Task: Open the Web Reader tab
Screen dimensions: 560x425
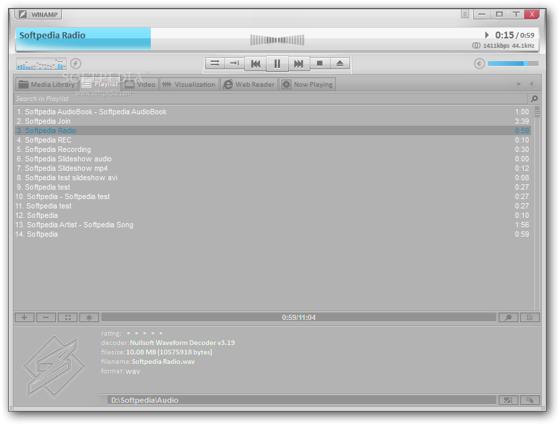Action: [x=249, y=85]
